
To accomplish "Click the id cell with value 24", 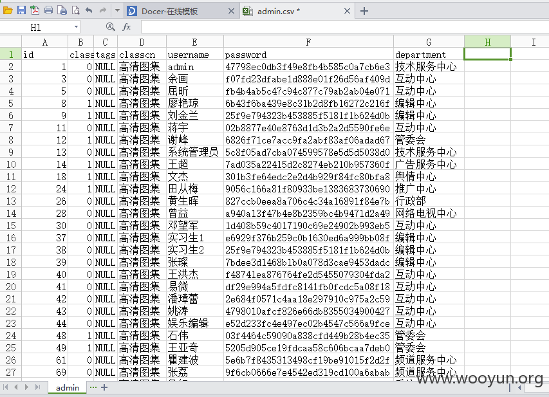I will [45, 189].
